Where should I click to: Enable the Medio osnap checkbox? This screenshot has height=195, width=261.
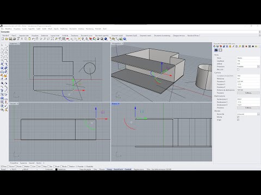(x=23, y=166)
